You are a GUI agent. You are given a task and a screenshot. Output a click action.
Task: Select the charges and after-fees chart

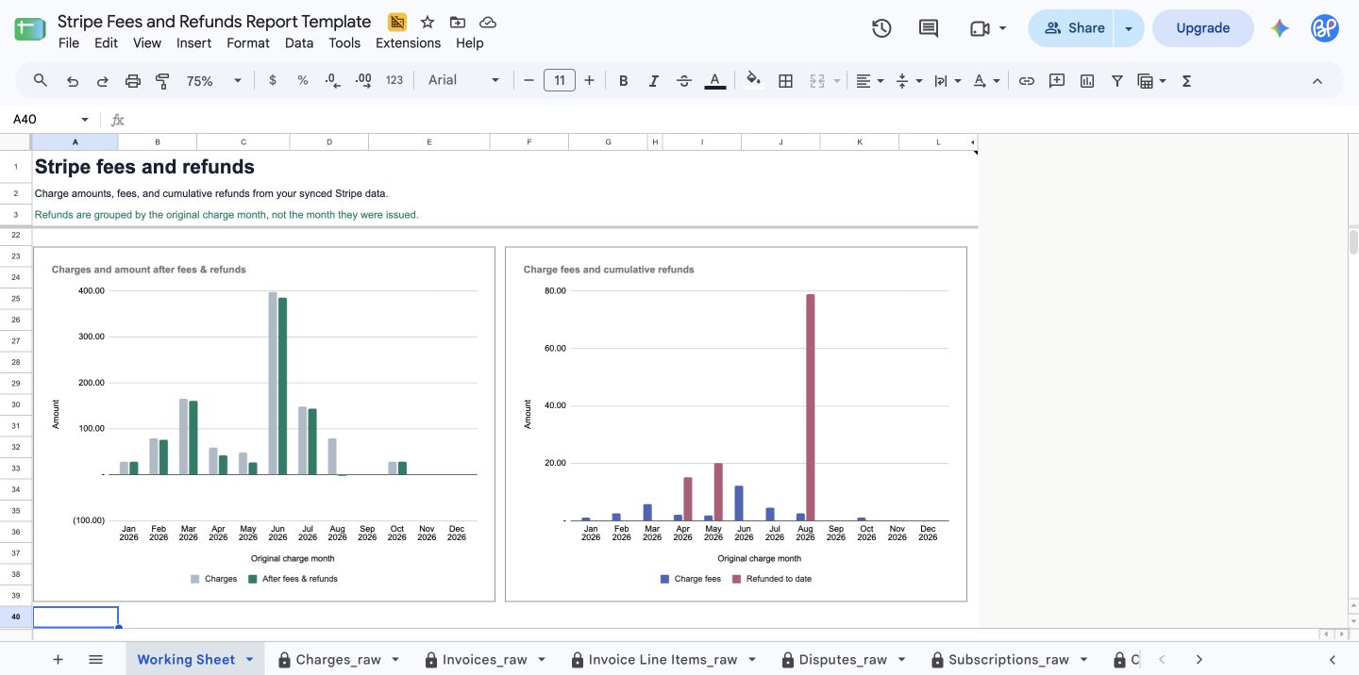[x=264, y=424]
